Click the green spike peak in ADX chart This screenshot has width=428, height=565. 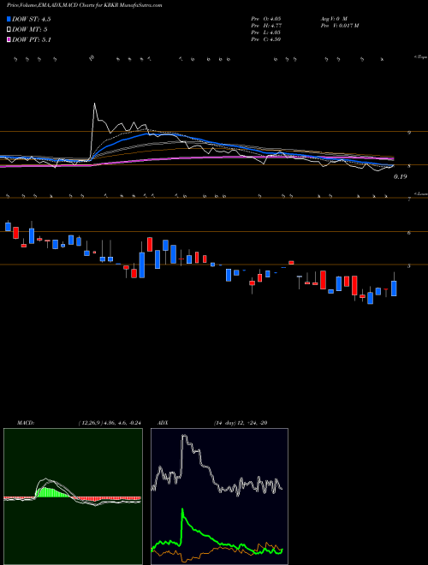pos(182,509)
